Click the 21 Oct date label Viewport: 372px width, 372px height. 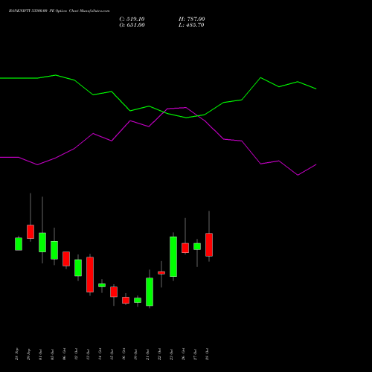pyautogui.click(x=147, y=354)
